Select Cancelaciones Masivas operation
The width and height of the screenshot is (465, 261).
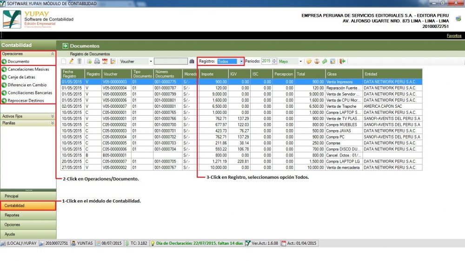tap(28, 69)
